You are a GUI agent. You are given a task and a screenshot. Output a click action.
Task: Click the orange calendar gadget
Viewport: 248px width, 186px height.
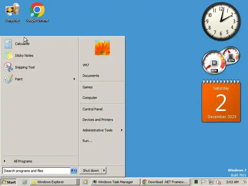point(221,101)
